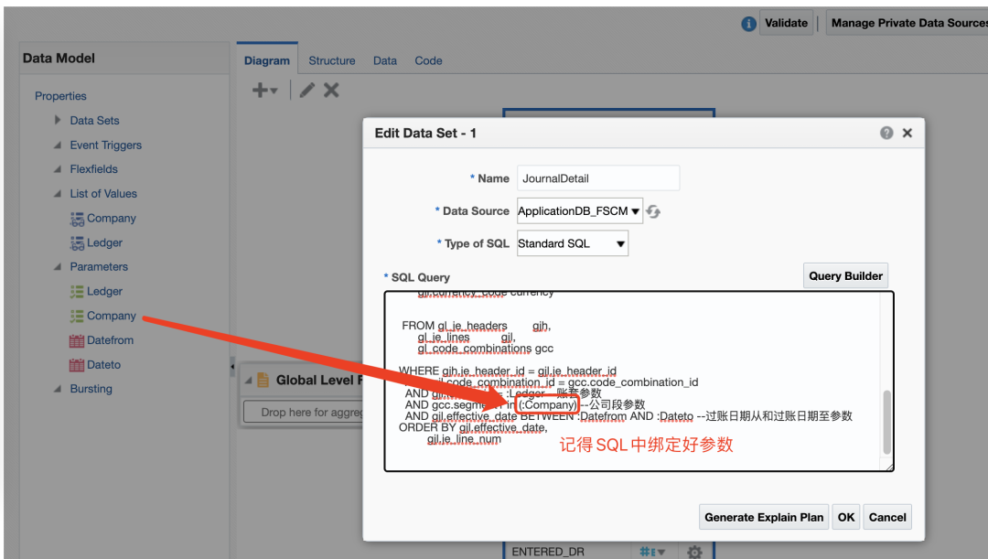Click the Data Sets tree item

(94, 121)
